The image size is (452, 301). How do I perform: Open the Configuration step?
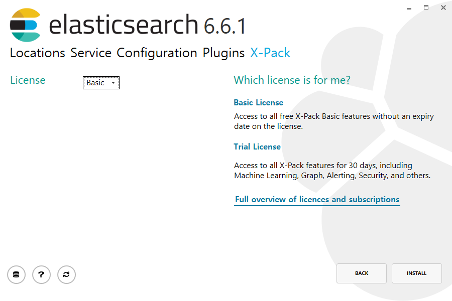click(x=157, y=53)
